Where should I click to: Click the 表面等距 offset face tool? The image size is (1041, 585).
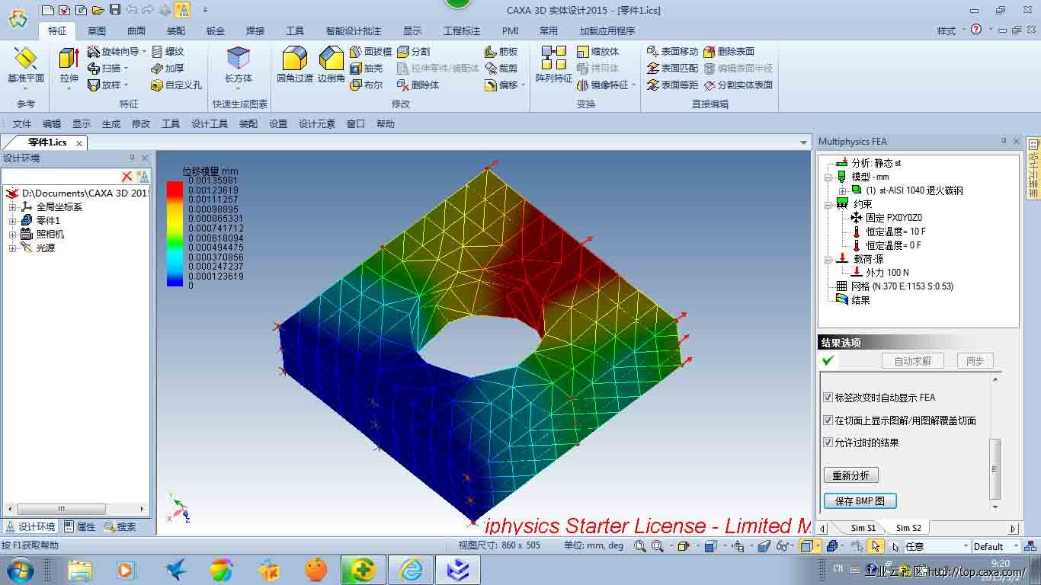coord(672,85)
